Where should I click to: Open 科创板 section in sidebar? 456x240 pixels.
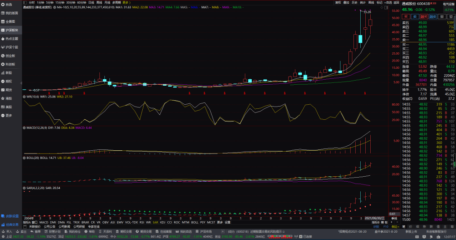[10, 64]
